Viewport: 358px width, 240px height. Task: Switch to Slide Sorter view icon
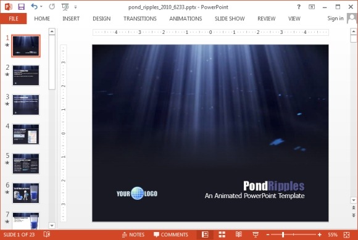[x=222, y=234]
